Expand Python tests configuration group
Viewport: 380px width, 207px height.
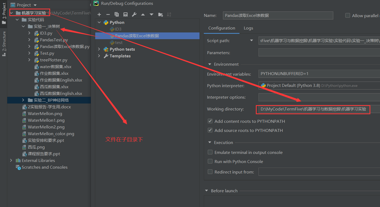(x=99, y=49)
